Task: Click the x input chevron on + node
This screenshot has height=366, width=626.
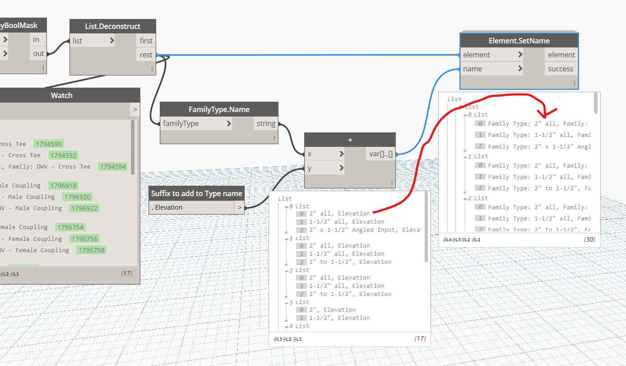Action: point(341,154)
